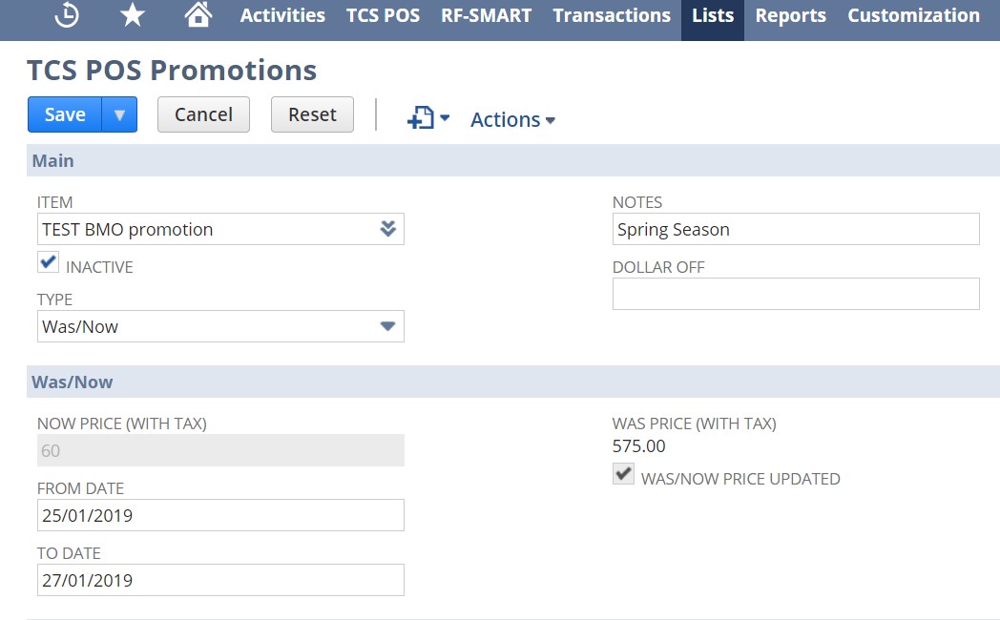Select the RF-SMART menu item

click(x=487, y=15)
